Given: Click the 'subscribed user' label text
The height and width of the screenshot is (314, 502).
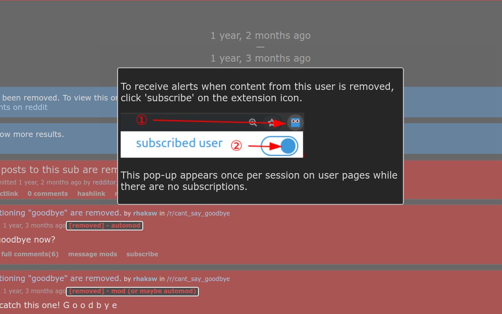Looking at the screenshot, I should coord(179,143).
